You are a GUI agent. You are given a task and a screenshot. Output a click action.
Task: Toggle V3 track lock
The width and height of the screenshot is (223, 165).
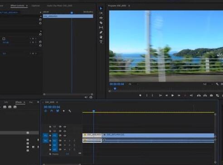pyautogui.click(x=50, y=126)
